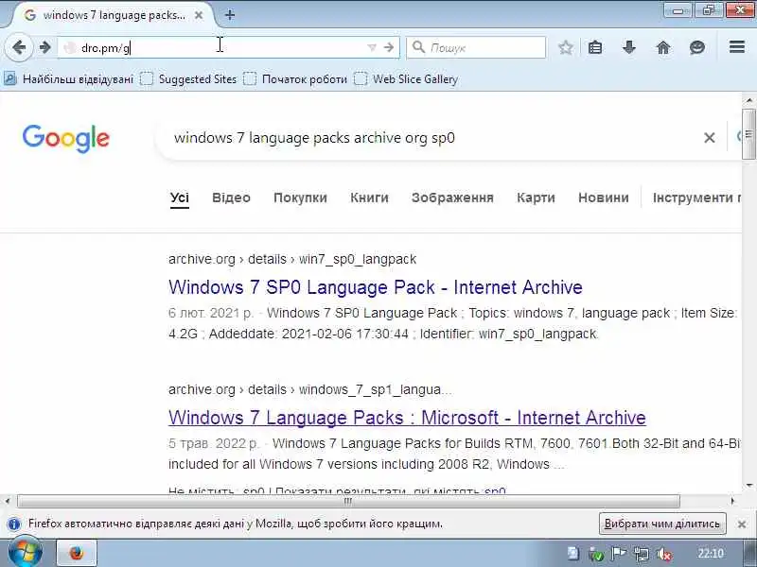Click the muted volume tray icon
The height and width of the screenshot is (567, 757).
click(665, 555)
